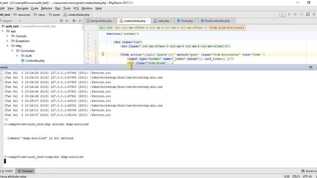Collapse the app folder
Viewport: 317px width, 178px height.
[2, 31]
